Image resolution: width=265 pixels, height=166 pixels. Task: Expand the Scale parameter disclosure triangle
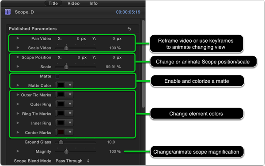pyautogui.click(x=18, y=66)
